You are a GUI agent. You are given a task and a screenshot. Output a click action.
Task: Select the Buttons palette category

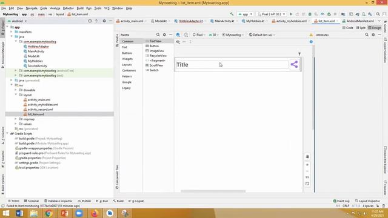(x=127, y=53)
